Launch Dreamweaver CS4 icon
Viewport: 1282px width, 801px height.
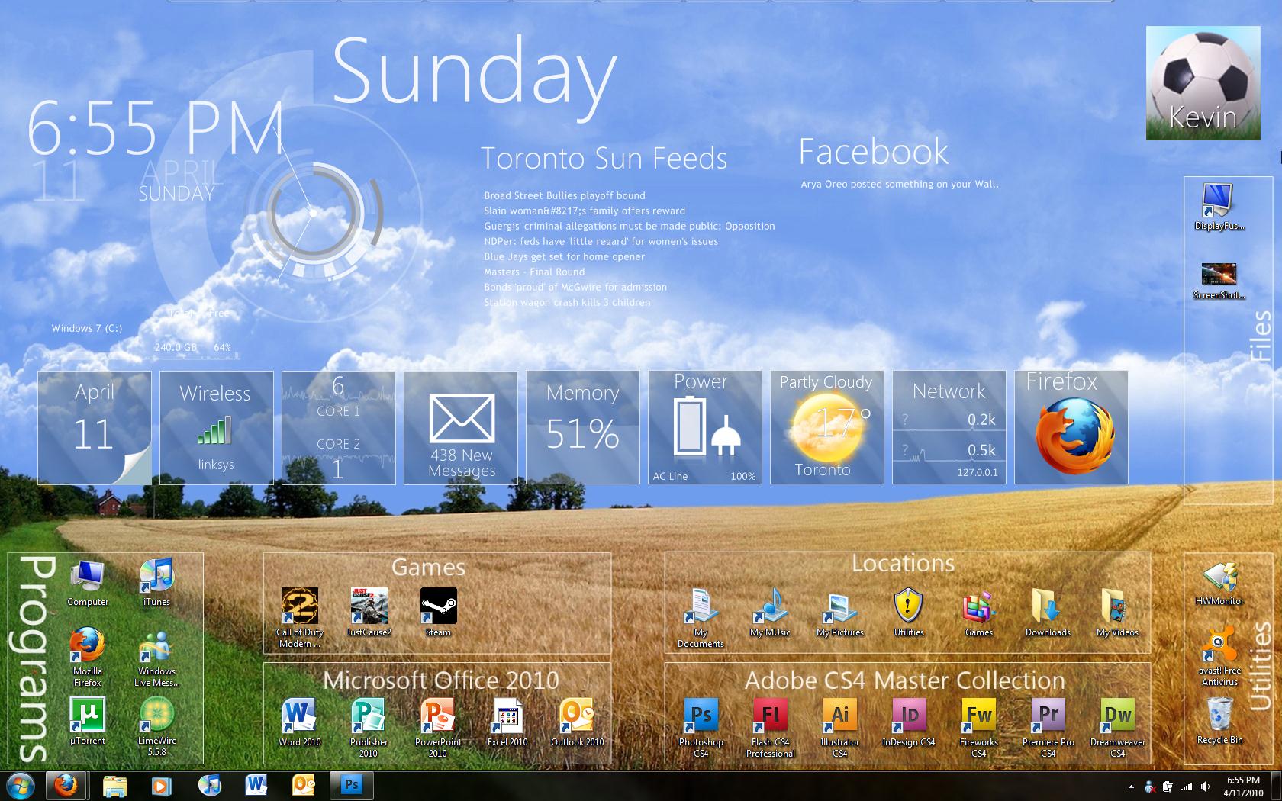(x=1118, y=728)
